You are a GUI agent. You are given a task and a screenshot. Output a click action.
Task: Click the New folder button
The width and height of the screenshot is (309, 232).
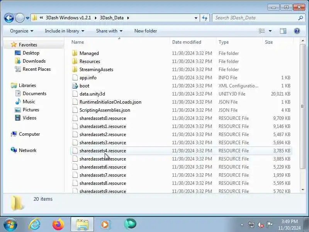point(146,31)
